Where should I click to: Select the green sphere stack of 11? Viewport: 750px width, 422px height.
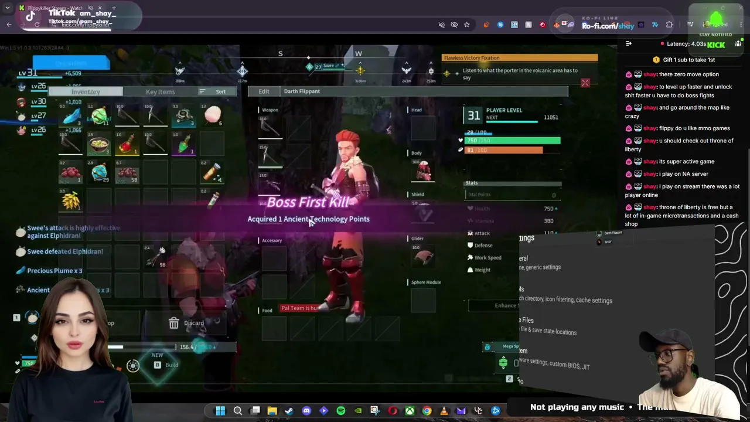click(x=98, y=116)
